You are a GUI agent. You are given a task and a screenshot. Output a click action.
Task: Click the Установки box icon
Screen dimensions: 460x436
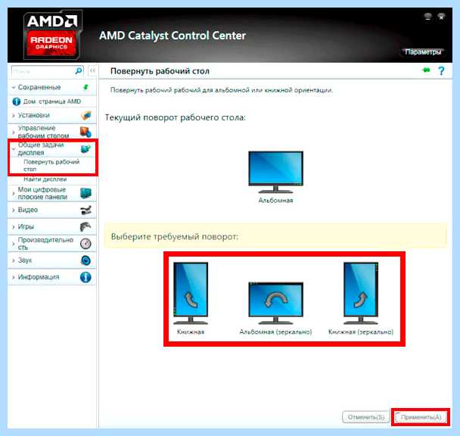pyautogui.click(x=85, y=115)
